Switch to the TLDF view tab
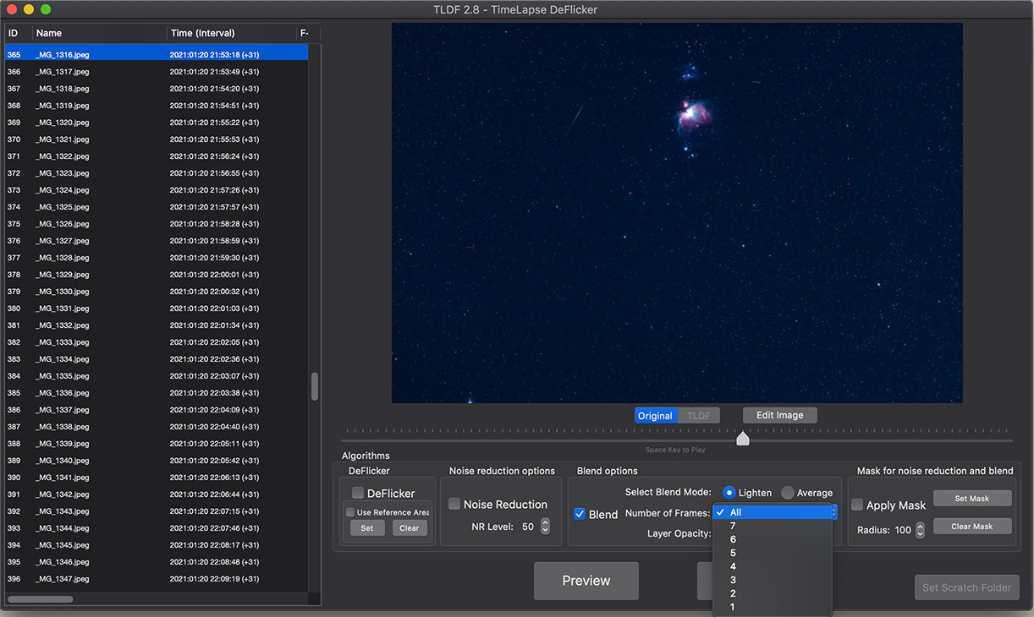1034x617 pixels. click(x=698, y=416)
